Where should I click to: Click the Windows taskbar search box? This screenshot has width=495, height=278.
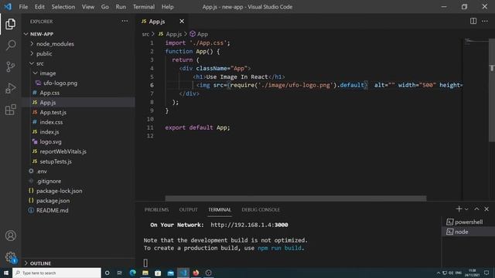click(56, 273)
